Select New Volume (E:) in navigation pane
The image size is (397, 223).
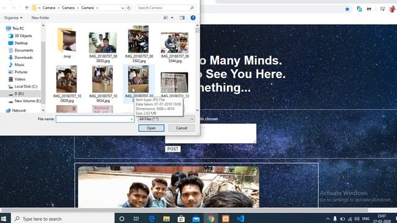tap(27, 101)
